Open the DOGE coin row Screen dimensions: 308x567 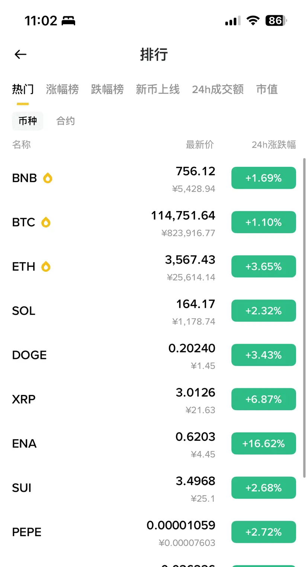click(x=154, y=355)
